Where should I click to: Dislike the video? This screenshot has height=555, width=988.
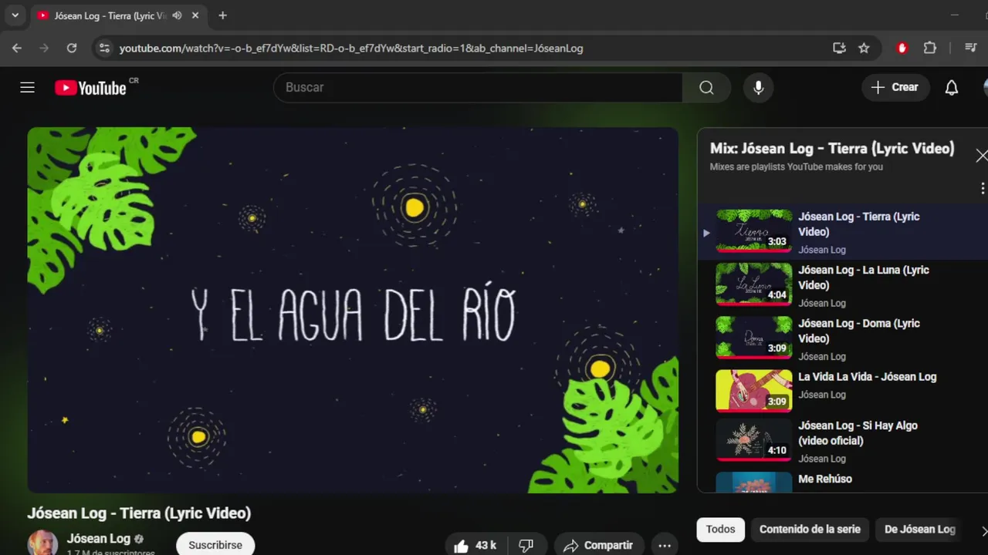click(x=526, y=545)
